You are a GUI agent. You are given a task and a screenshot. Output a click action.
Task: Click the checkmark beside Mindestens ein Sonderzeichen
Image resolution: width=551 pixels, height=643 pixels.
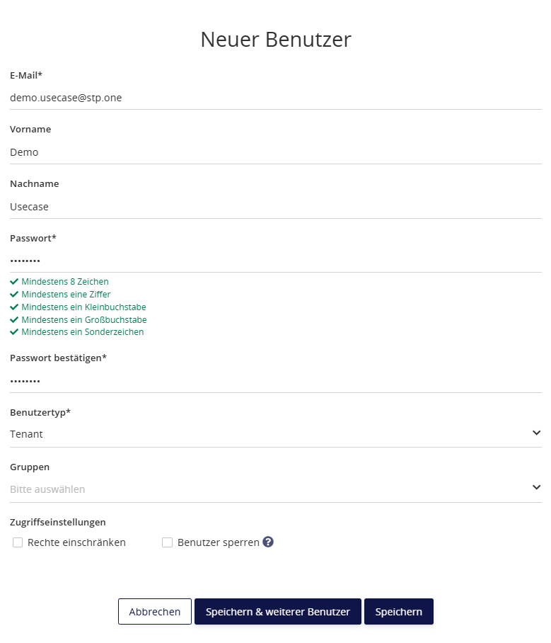pyautogui.click(x=14, y=331)
